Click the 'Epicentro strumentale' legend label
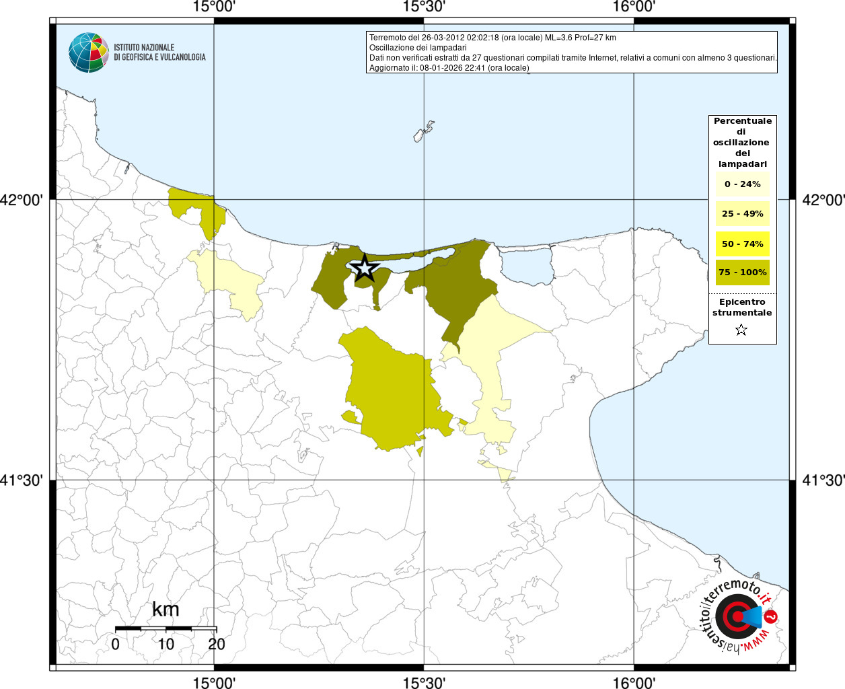The width and height of the screenshot is (845, 689). [742, 307]
